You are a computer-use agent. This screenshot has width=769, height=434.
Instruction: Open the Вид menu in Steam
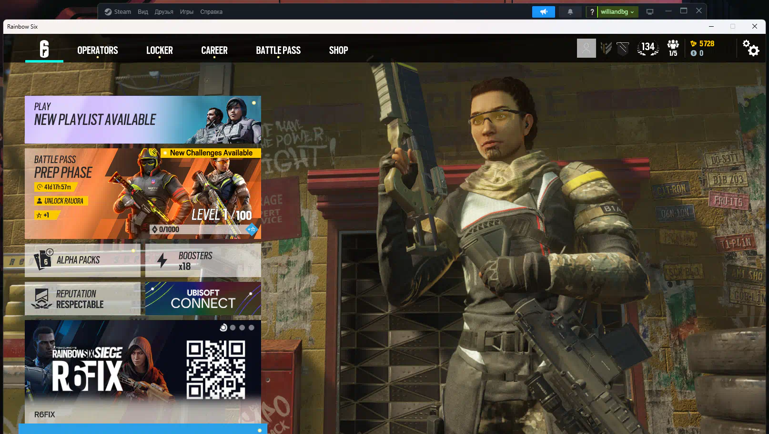click(143, 12)
